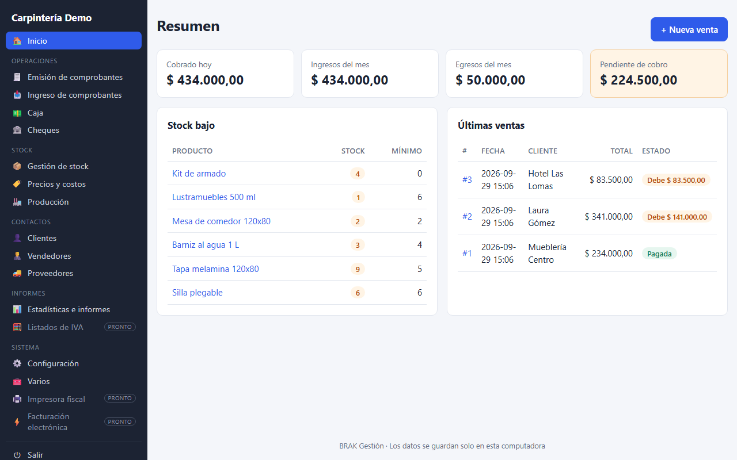Click the $ 341.000,00 total cell
Screen dimensions: 737x460
[x=609, y=217]
